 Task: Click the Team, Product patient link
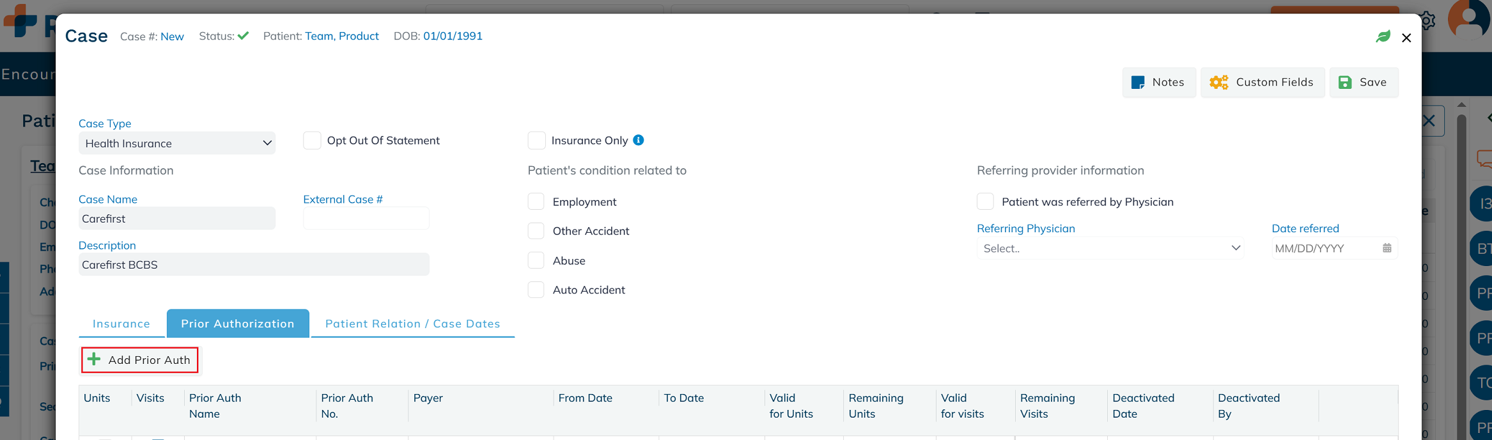point(342,36)
